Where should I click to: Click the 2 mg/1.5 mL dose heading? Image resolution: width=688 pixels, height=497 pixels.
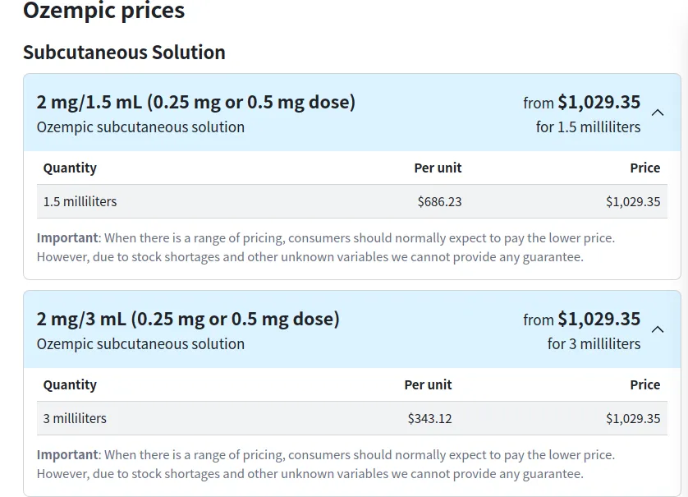point(196,102)
